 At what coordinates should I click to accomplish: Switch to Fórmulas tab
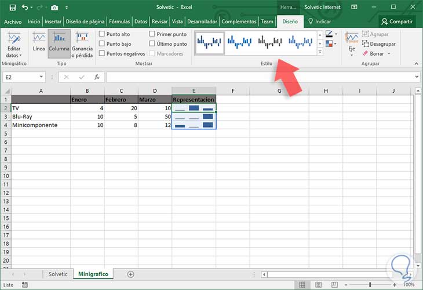(x=119, y=21)
